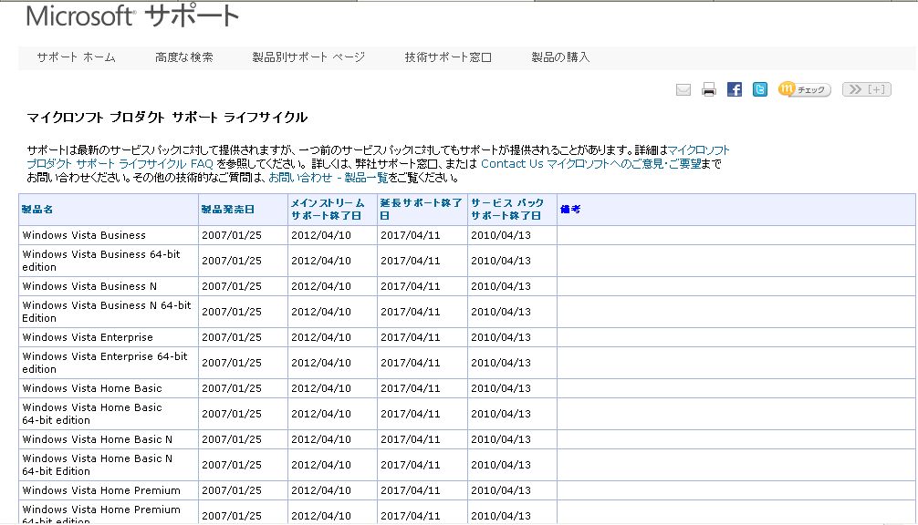Viewport: 918px width, 525px height.
Task: Open 製品の購入 menu item
Action: click(560, 57)
